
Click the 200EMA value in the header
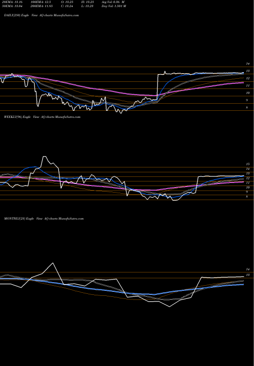pyautogui.click(x=42, y=6)
